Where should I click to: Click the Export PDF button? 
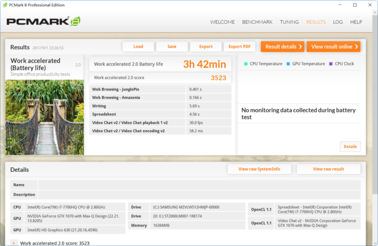coord(240,47)
